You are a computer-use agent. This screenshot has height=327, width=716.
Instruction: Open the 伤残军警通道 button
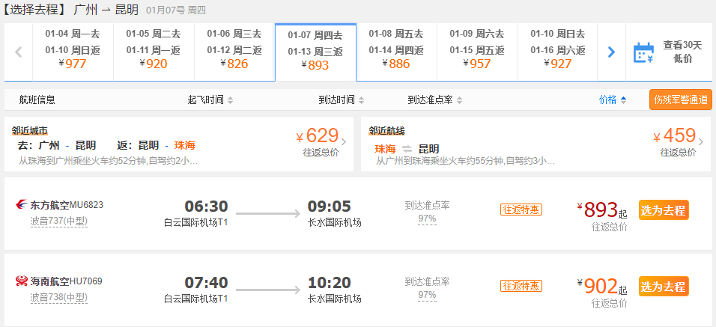(x=680, y=100)
